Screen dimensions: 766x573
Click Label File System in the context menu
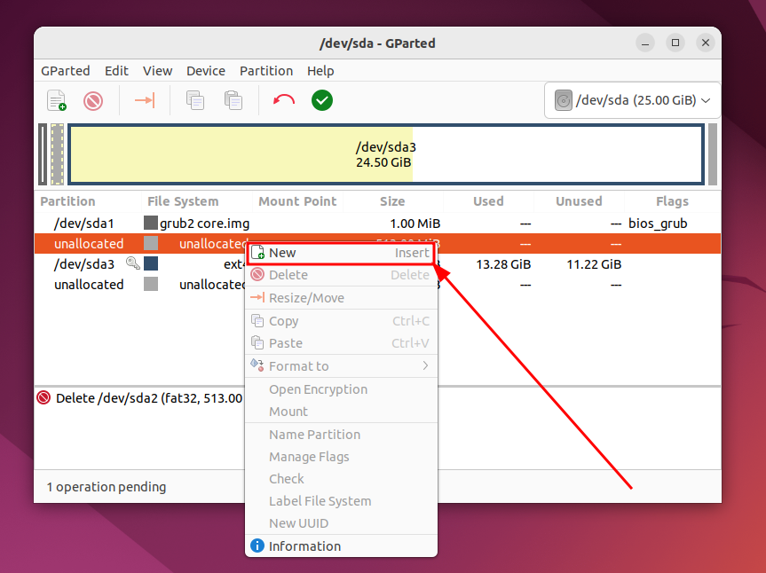(341, 501)
